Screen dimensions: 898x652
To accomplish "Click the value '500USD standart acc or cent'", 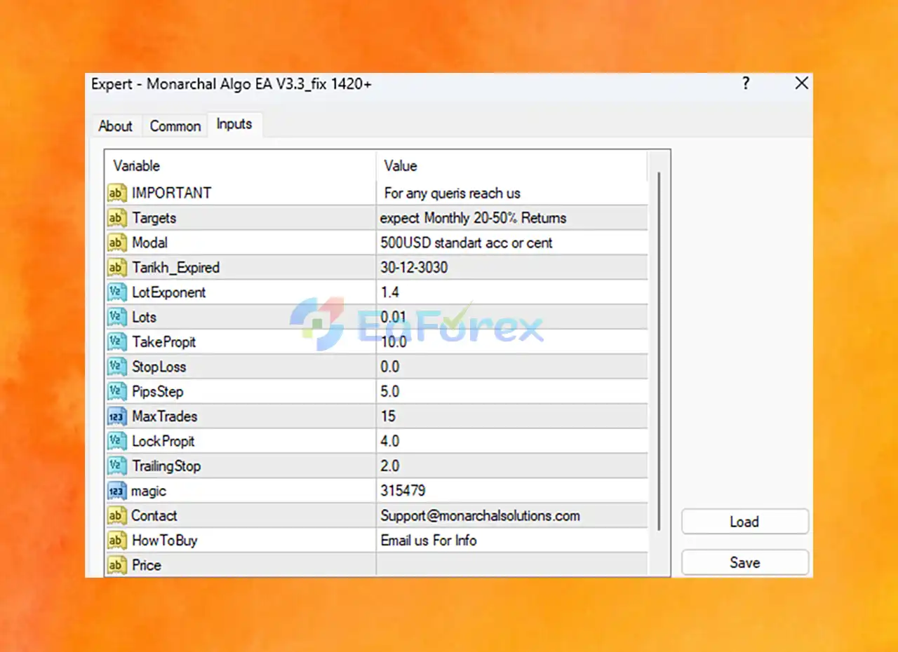I will (x=467, y=243).
